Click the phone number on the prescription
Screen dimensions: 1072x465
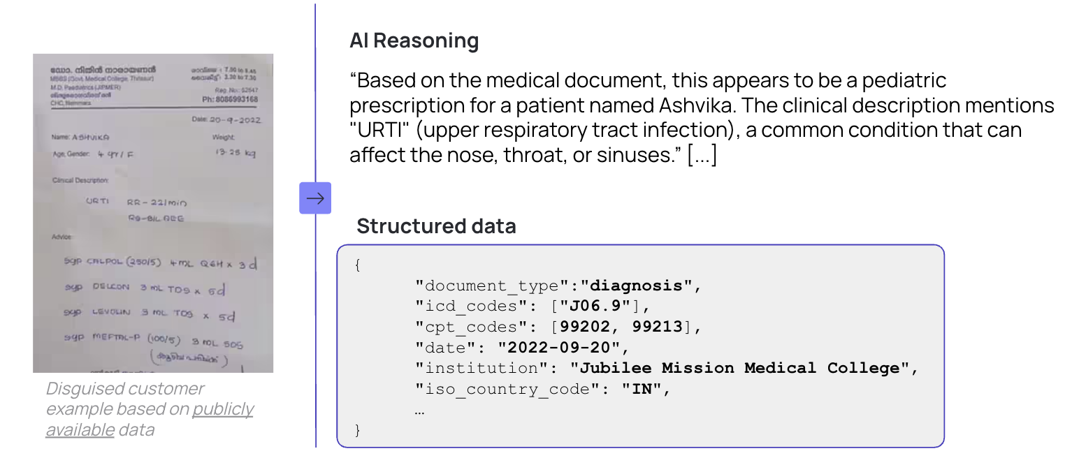pos(236,100)
